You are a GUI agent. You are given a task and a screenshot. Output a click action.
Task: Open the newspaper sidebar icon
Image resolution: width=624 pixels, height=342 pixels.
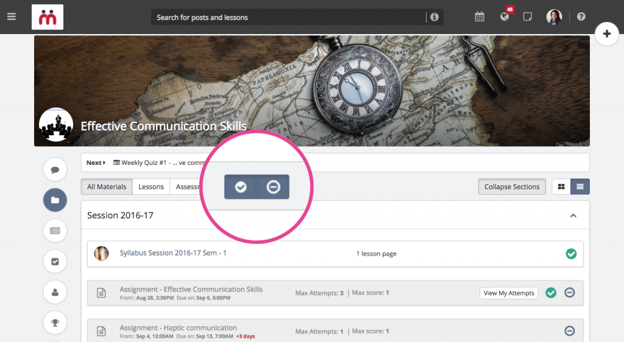click(x=55, y=231)
